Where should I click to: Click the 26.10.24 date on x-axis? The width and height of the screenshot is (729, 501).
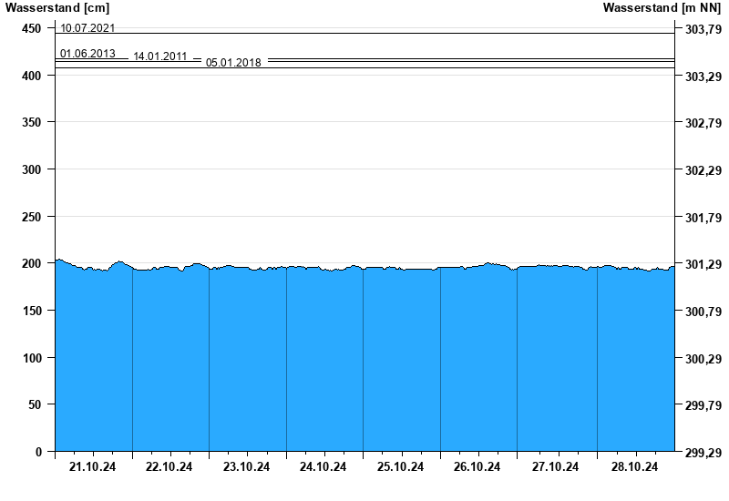[x=477, y=467]
